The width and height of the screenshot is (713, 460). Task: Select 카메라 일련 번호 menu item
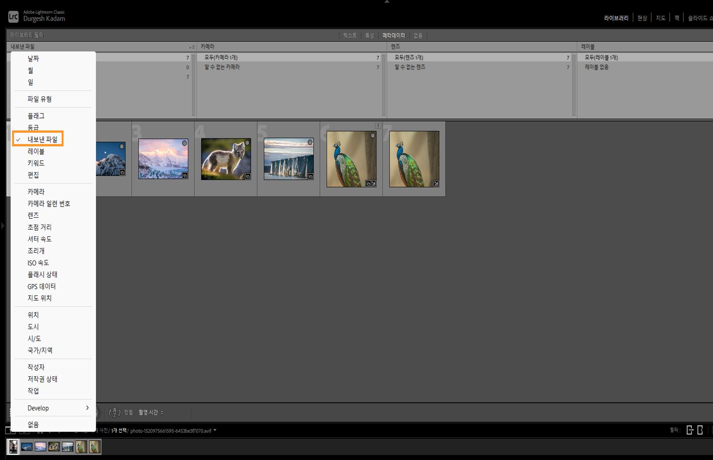[53, 204]
